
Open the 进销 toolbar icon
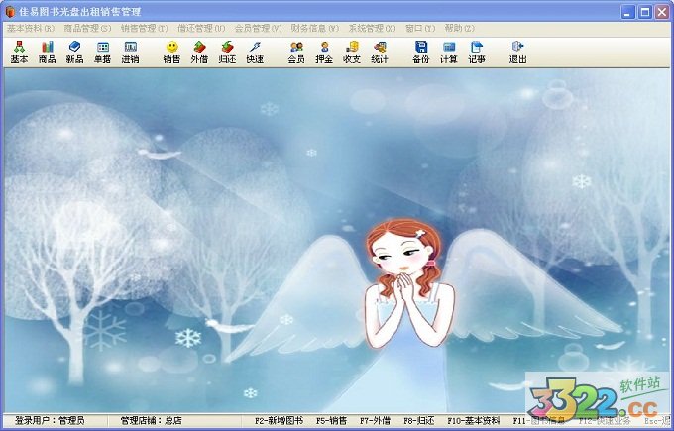pyautogui.click(x=130, y=52)
